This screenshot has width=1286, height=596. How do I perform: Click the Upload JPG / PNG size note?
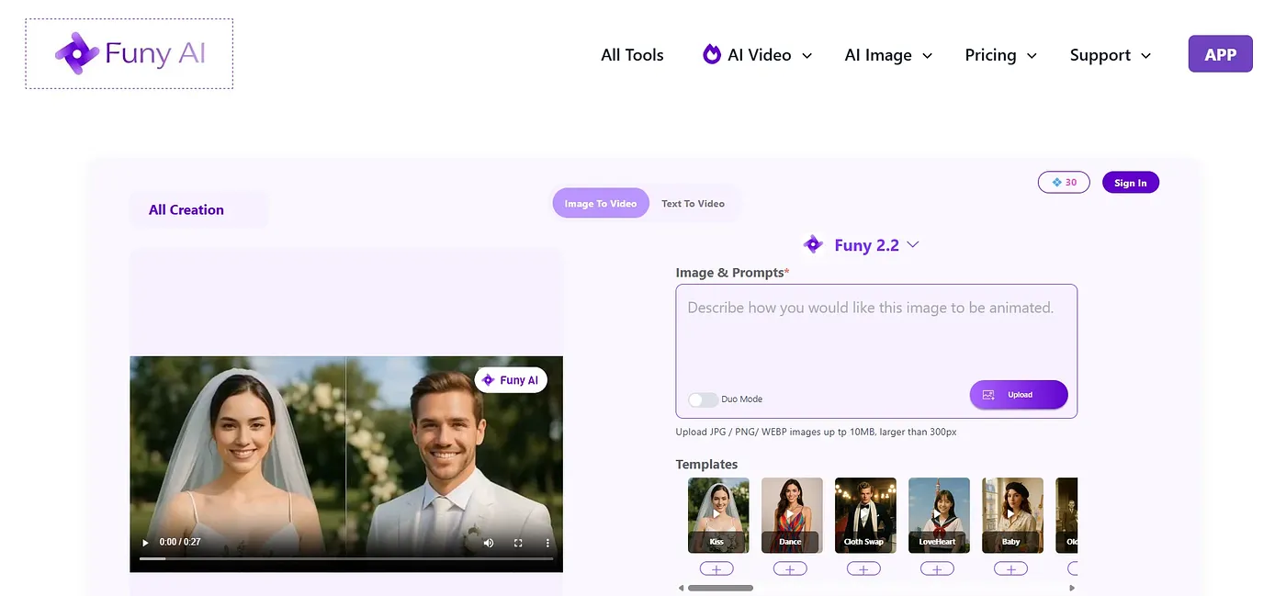point(816,432)
